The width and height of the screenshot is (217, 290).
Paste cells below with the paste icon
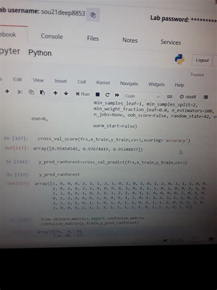[43, 93]
